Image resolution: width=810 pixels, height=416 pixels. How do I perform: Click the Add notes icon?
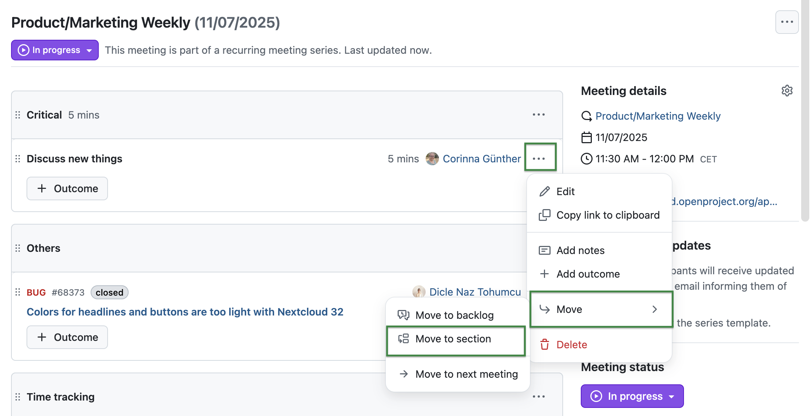[x=544, y=250]
